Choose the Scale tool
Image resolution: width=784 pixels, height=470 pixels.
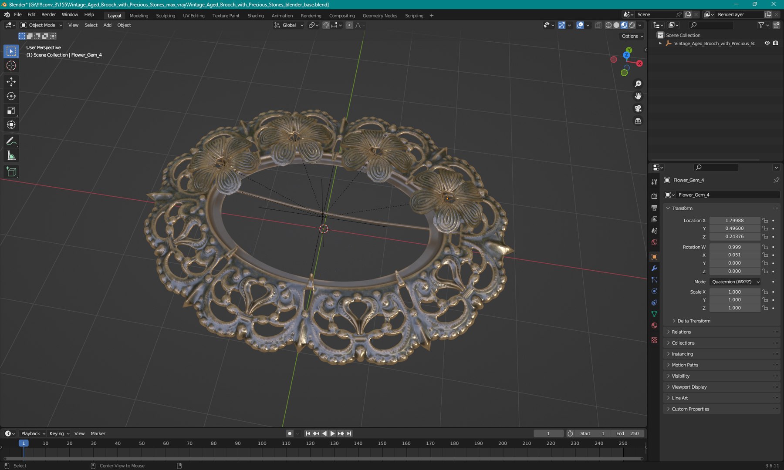(x=11, y=111)
